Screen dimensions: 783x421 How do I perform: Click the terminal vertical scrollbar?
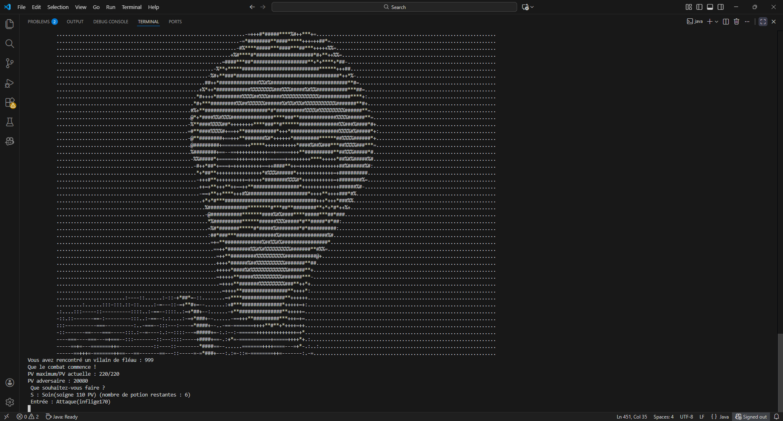pos(780,372)
